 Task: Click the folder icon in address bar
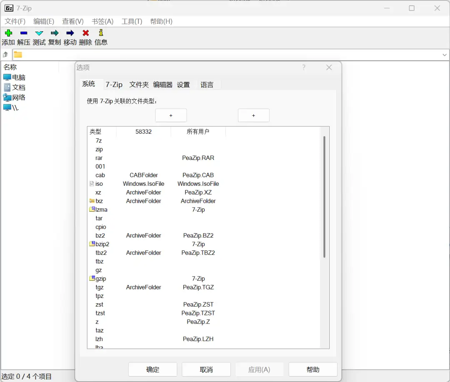click(18, 54)
